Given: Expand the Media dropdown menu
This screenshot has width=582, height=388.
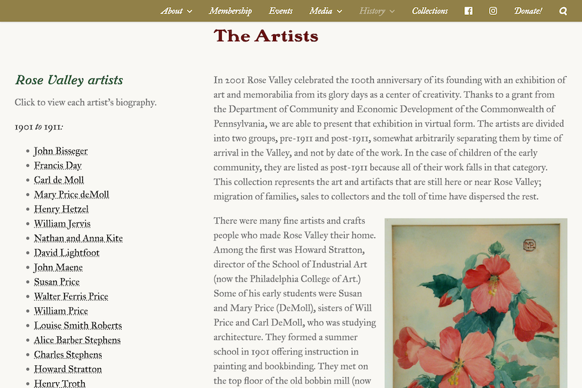Looking at the screenshot, I should click(x=325, y=11).
